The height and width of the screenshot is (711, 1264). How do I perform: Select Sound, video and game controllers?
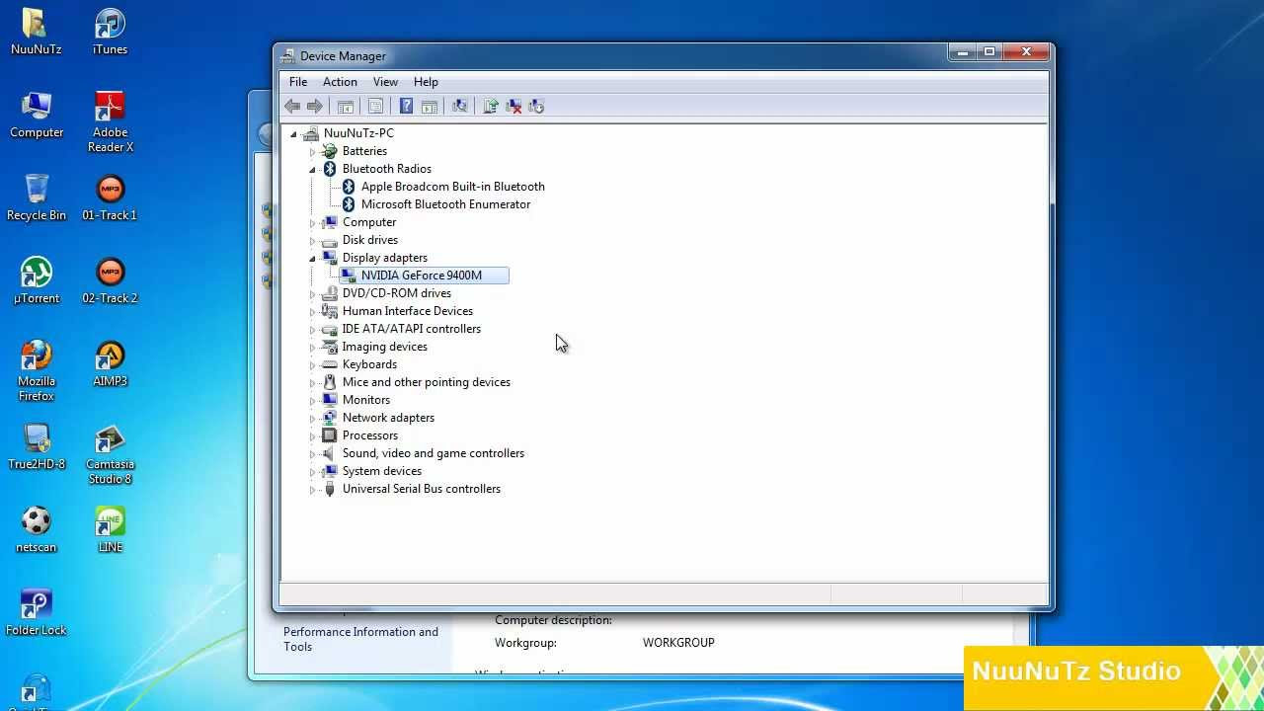click(x=433, y=453)
